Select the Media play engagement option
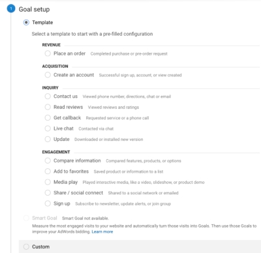Screen dimensions: 261x253 coord(48,182)
